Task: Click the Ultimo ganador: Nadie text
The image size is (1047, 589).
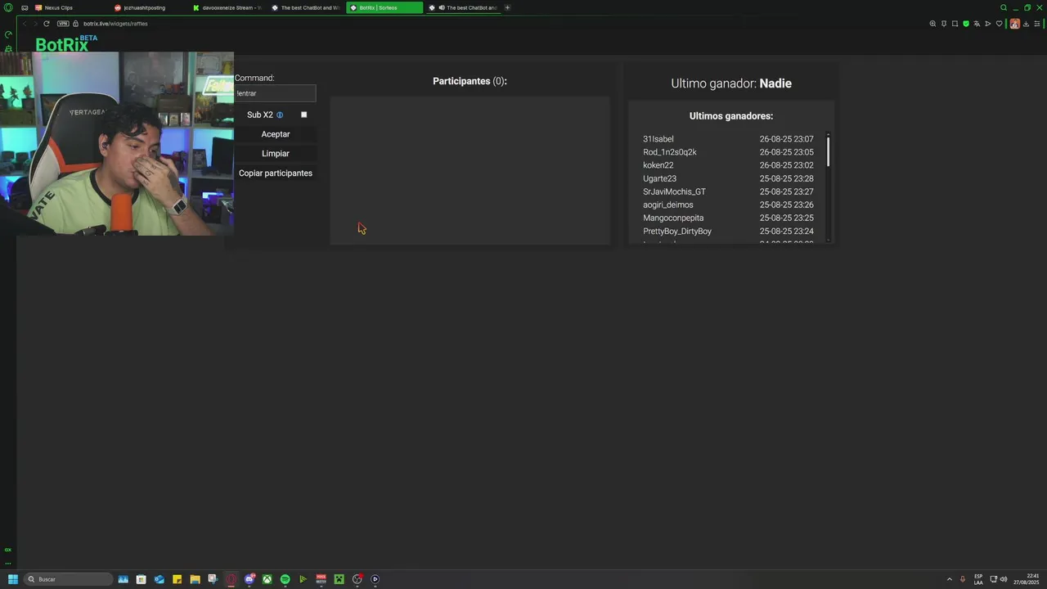Action: coord(731,83)
